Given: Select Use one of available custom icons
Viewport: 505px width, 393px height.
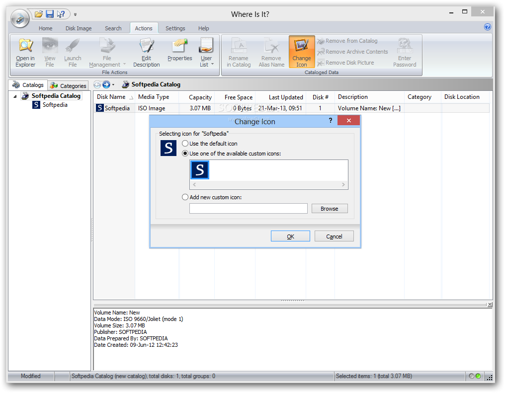Looking at the screenshot, I should tap(185, 154).
